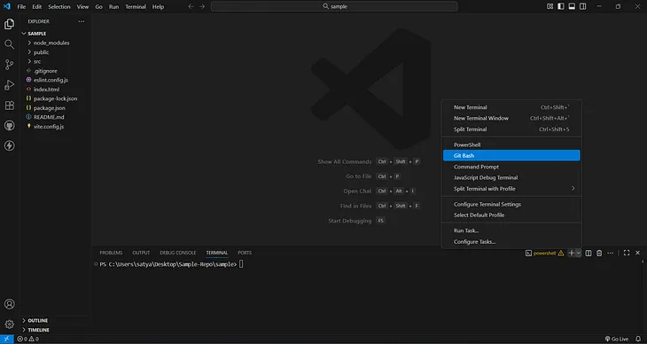Open Run and Debug view

tap(9, 84)
